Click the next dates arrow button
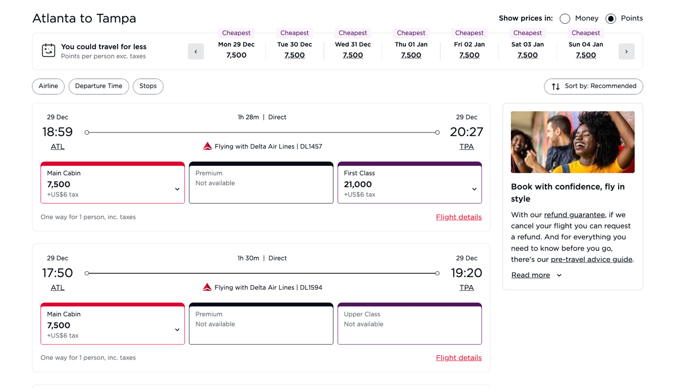The image size is (695, 388). coord(626,51)
